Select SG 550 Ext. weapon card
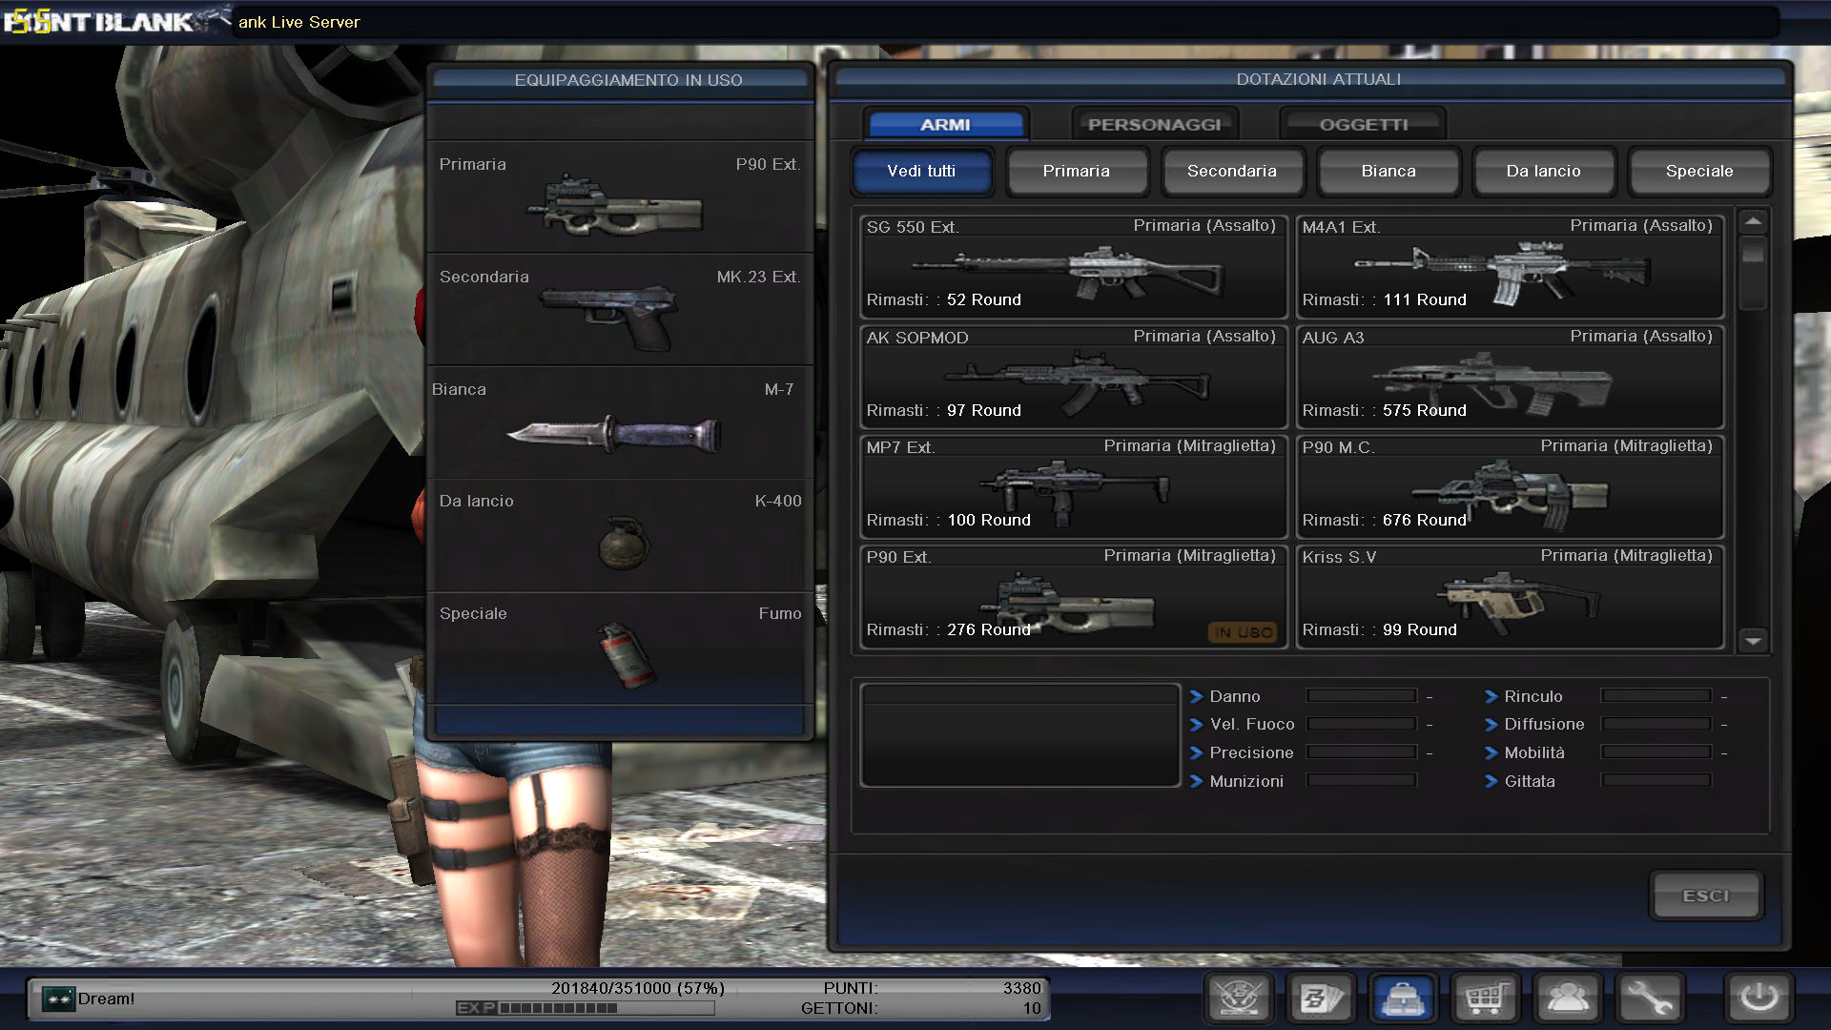The image size is (1831, 1030). click(1074, 266)
